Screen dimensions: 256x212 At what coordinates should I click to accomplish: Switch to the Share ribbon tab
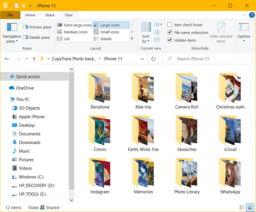coord(50,15)
